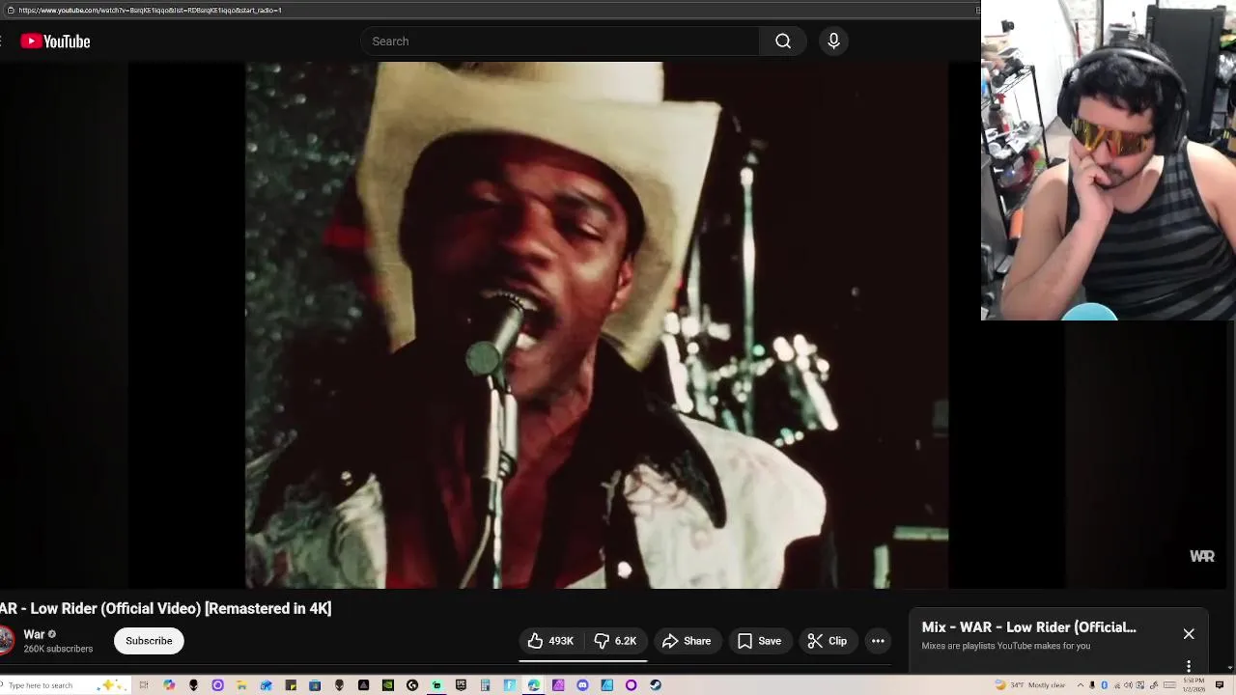Open the War channel name link

tap(34, 634)
